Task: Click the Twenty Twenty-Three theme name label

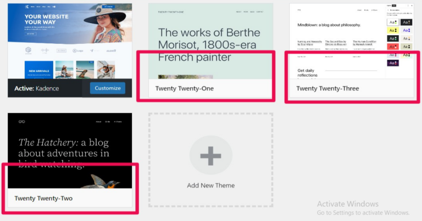Action: (x=327, y=88)
